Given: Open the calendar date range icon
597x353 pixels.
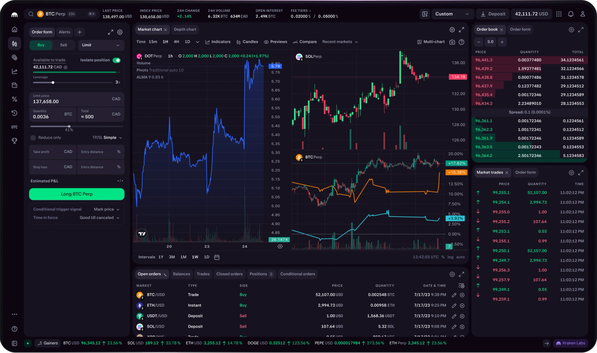Looking at the screenshot, I should click(x=217, y=257).
